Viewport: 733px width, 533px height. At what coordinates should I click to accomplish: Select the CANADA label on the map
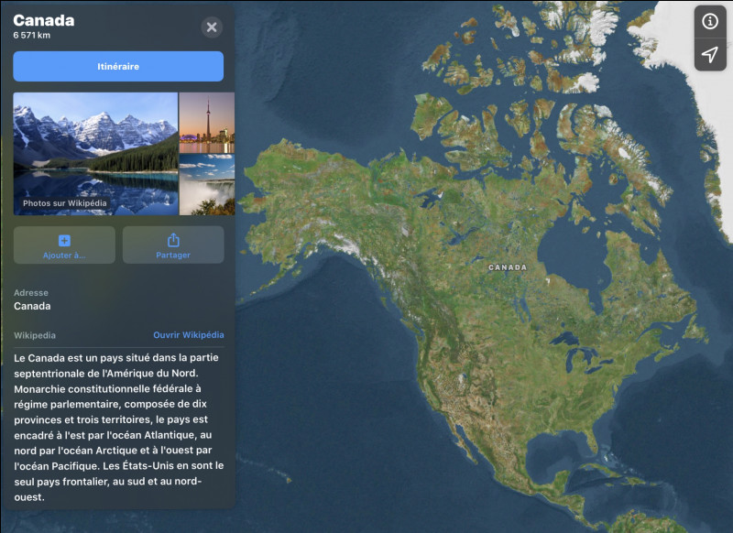(x=508, y=267)
